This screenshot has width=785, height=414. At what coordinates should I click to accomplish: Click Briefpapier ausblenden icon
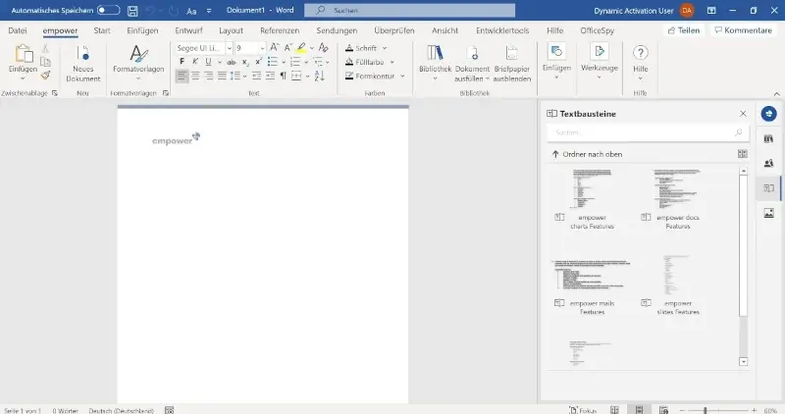click(511, 53)
